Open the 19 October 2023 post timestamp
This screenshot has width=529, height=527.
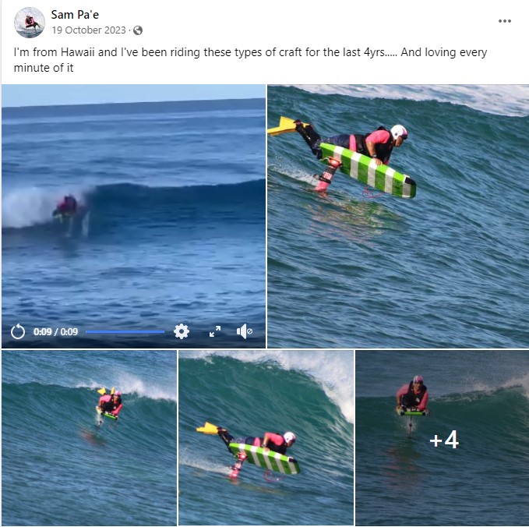89,30
